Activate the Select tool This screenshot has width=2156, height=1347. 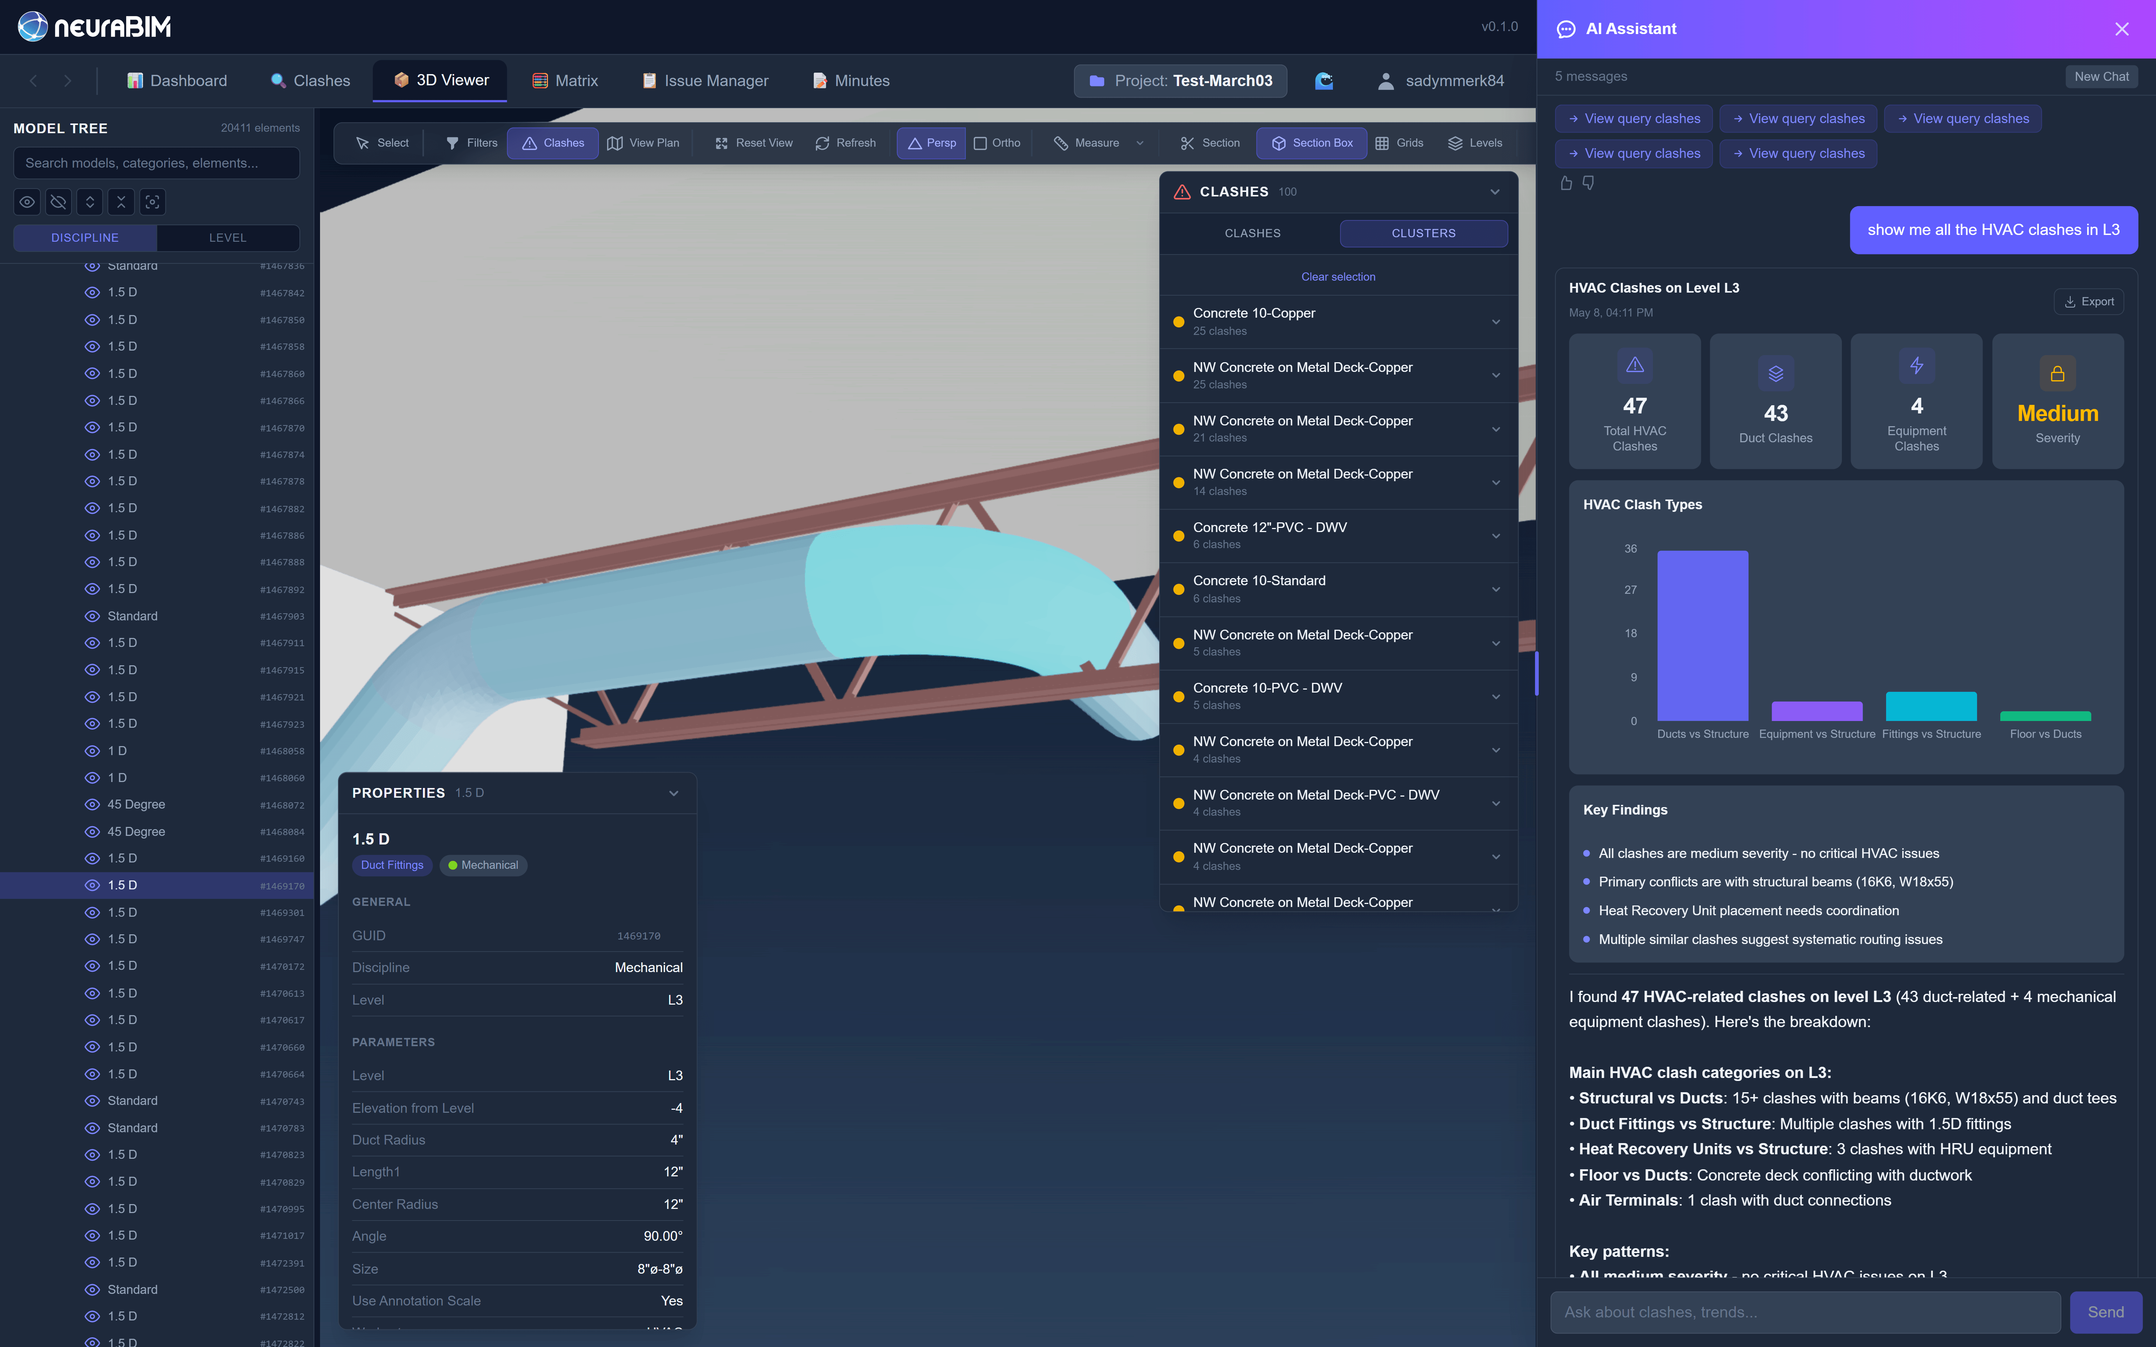pos(381,143)
